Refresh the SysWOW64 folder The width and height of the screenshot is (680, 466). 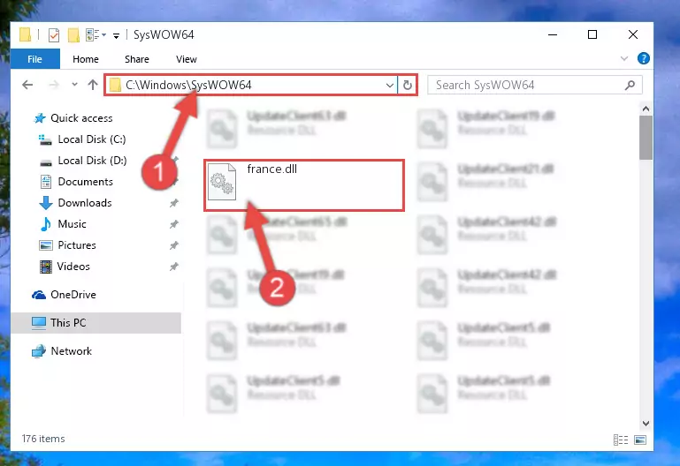pyautogui.click(x=408, y=86)
